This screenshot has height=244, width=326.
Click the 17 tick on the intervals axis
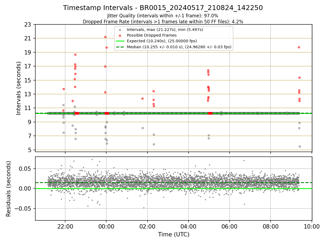[x=28, y=66]
